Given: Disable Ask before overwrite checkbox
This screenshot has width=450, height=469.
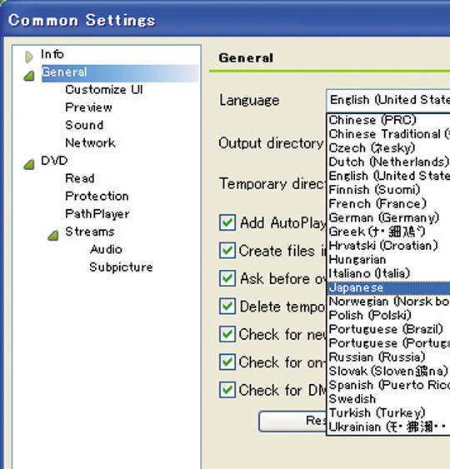Looking at the screenshot, I should pyautogui.click(x=227, y=278).
